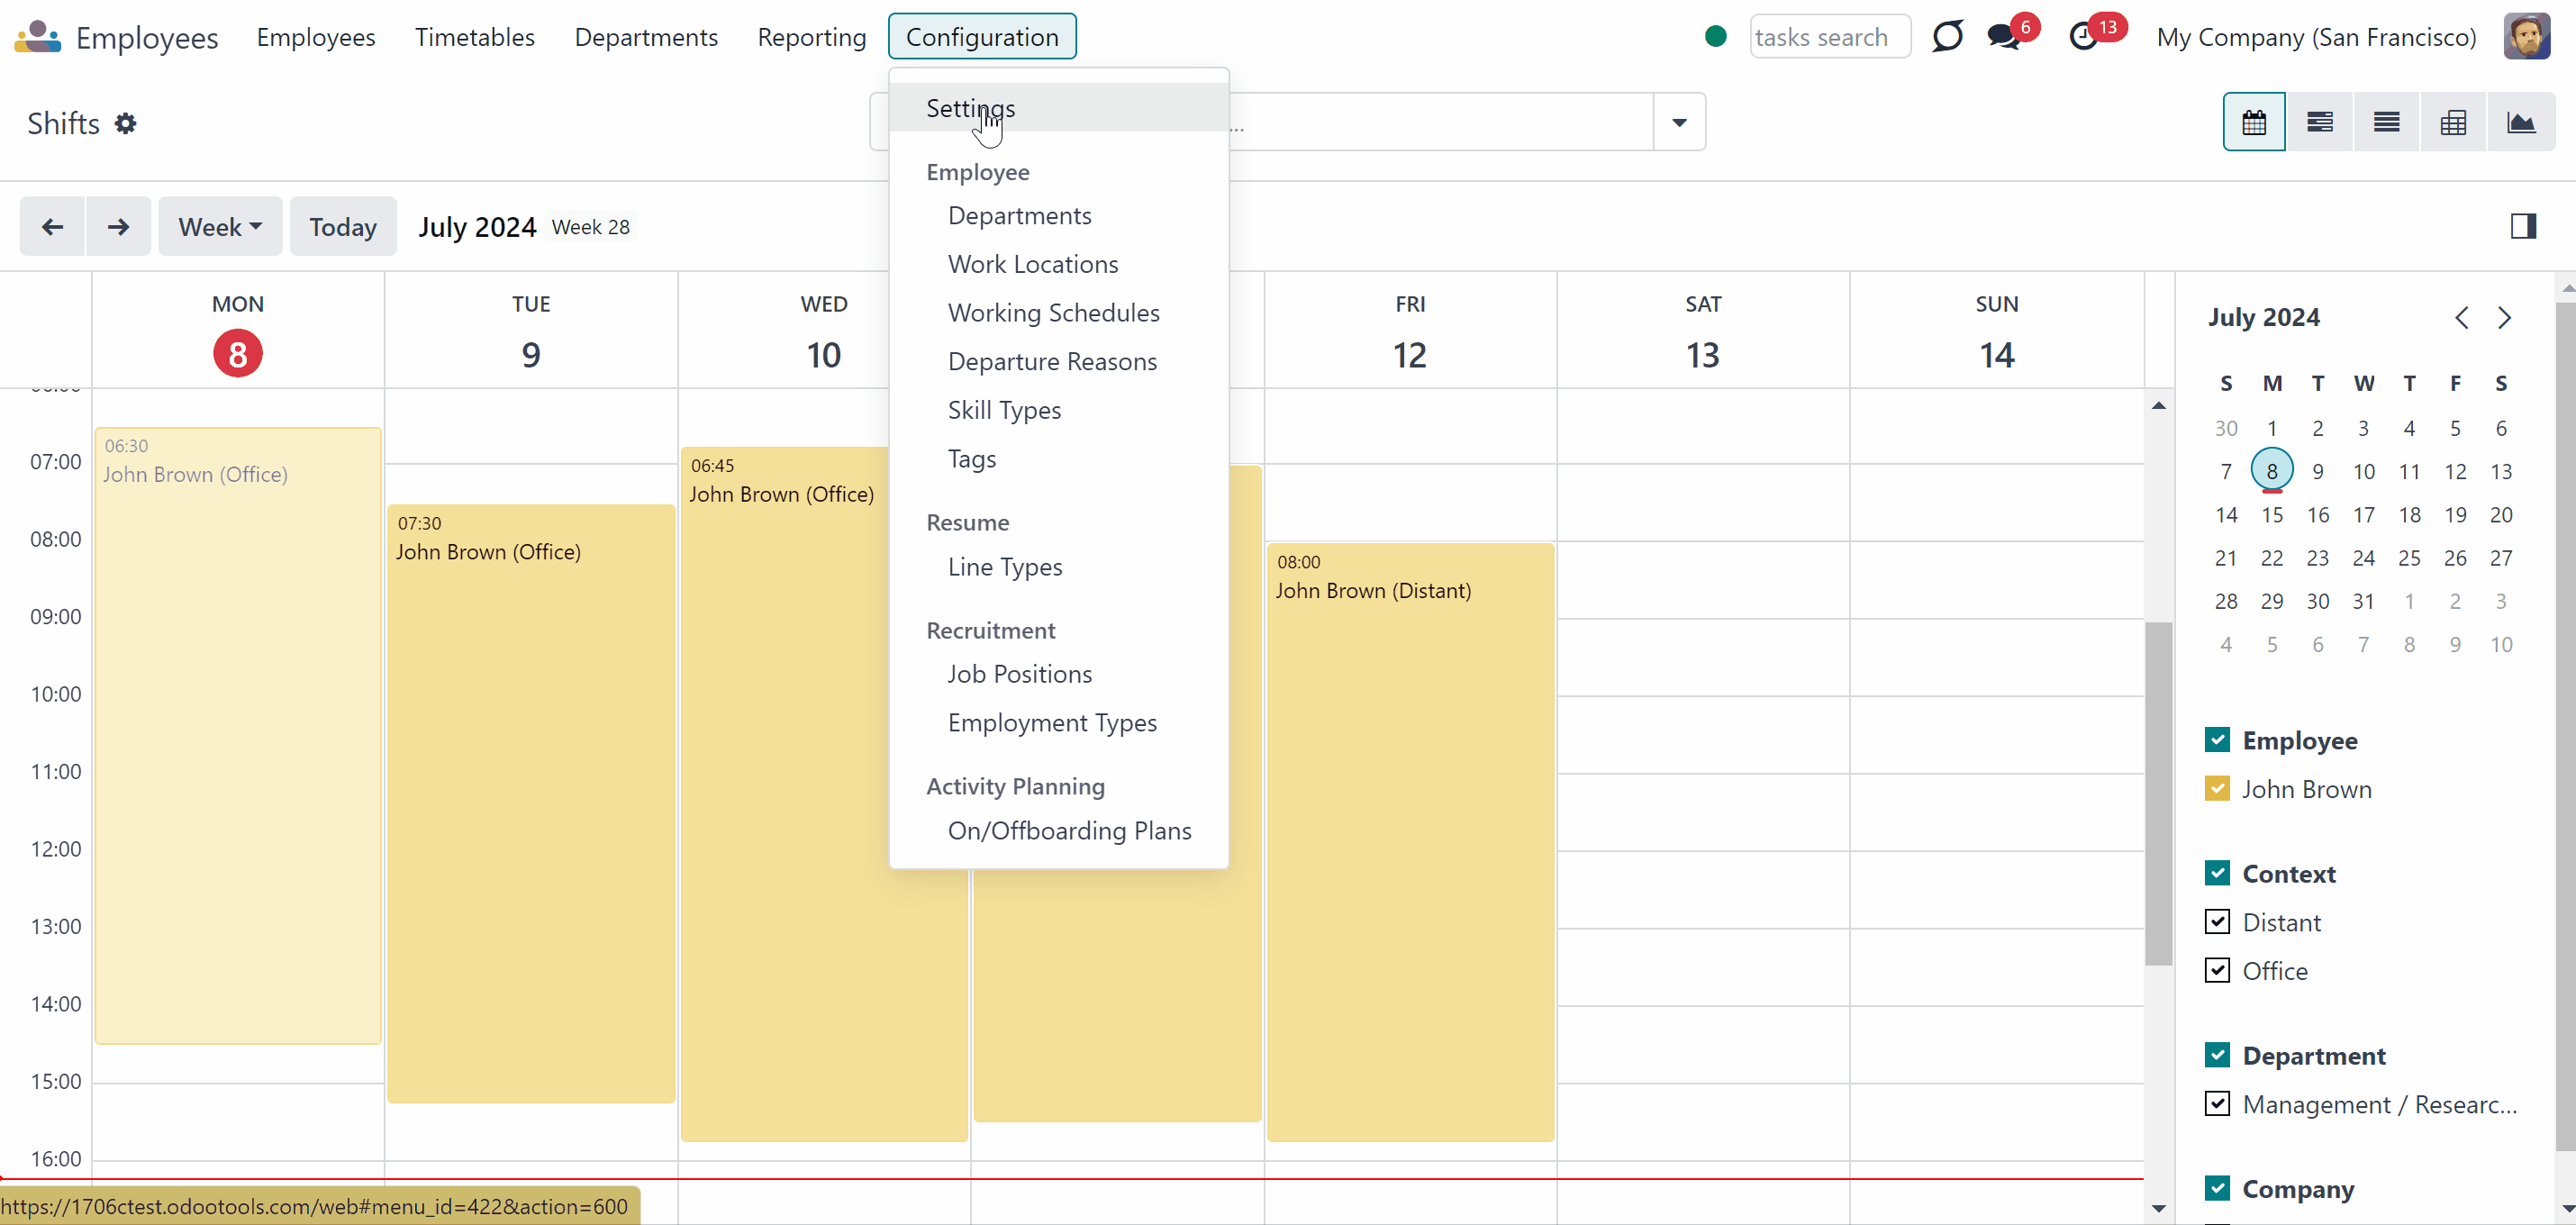
Task: Open the My Company (San Francisco) switcher
Action: 2316,37
